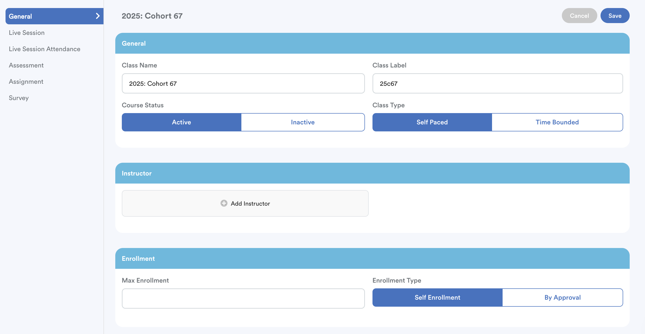
Task: Click the plus icon beside Add Instructor
Action: click(x=224, y=203)
